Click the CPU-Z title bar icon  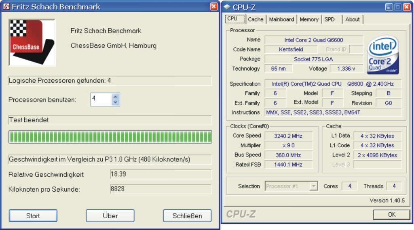pyautogui.click(x=227, y=7)
